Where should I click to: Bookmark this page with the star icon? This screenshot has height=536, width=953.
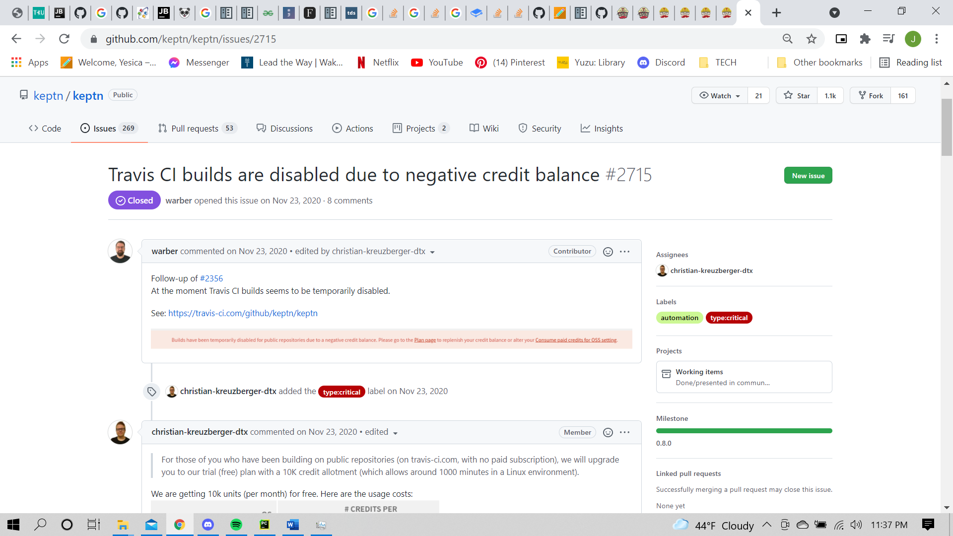click(812, 39)
